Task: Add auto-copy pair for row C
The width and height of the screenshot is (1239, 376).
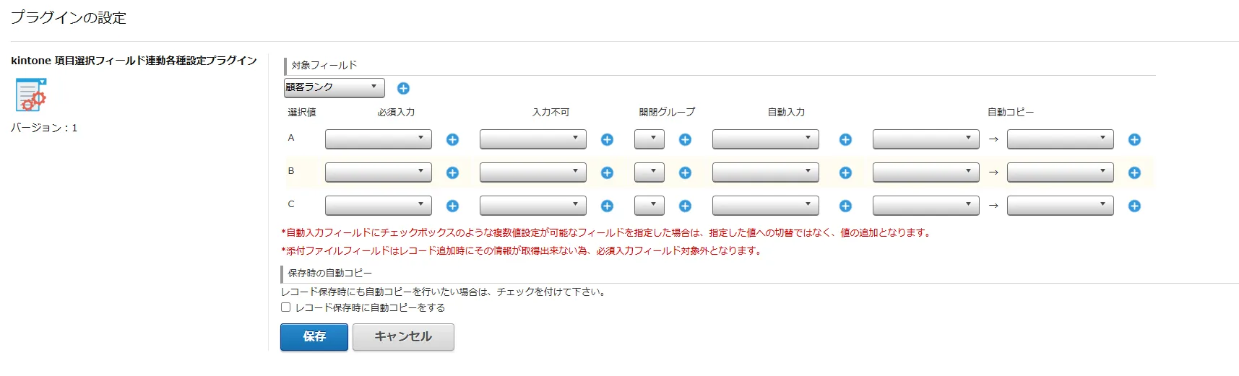Action: (1134, 206)
